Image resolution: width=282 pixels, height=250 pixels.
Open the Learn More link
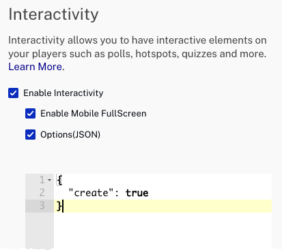tap(36, 67)
